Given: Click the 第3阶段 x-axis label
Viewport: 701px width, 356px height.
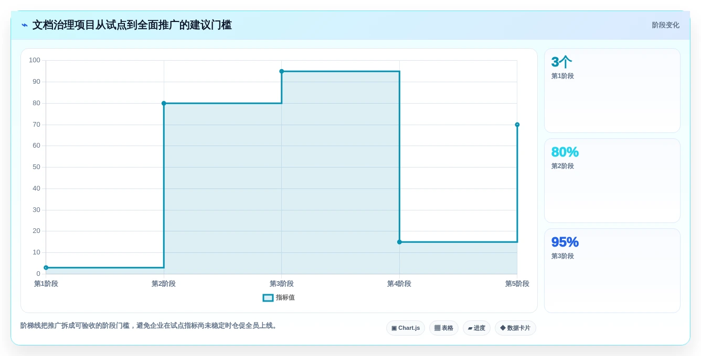Looking at the screenshot, I should tap(282, 284).
